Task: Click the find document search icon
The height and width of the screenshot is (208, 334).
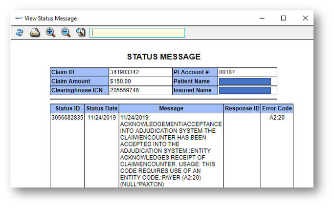Action: (81, 33)
